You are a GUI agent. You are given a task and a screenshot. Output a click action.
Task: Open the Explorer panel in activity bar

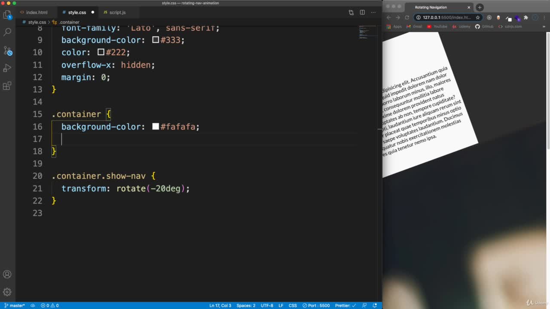(7, 15)
